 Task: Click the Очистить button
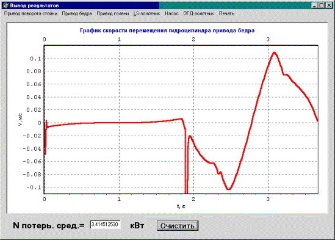[178, 226]
